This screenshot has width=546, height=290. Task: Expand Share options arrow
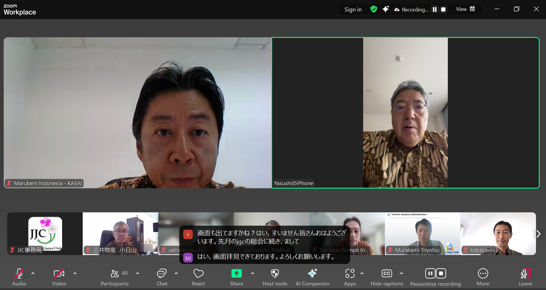coord(253,273)
